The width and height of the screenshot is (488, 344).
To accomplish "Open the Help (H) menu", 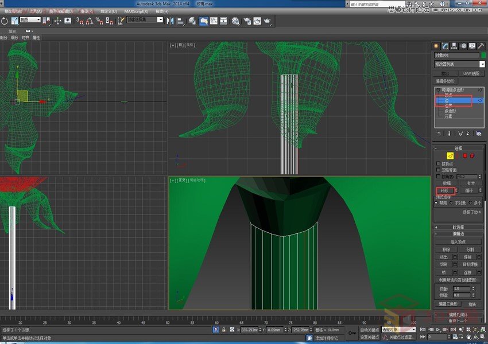I will [x=162, y=11].
